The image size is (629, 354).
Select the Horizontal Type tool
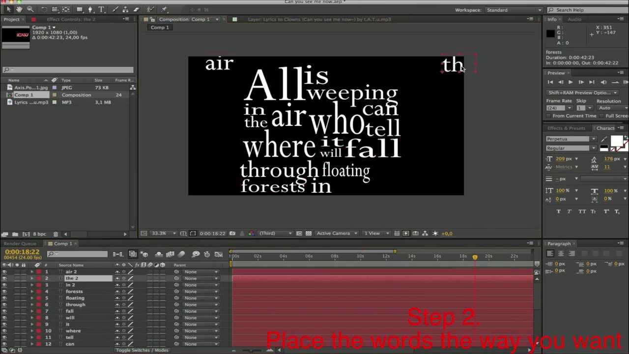102,9
